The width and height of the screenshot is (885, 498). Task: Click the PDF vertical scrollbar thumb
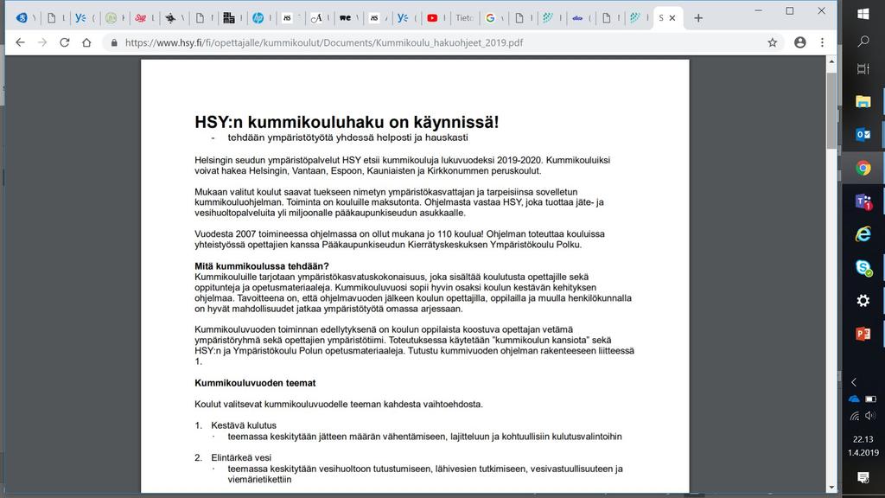[831, 111]
